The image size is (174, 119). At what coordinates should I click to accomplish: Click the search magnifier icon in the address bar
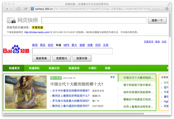(x=32, y=9)
